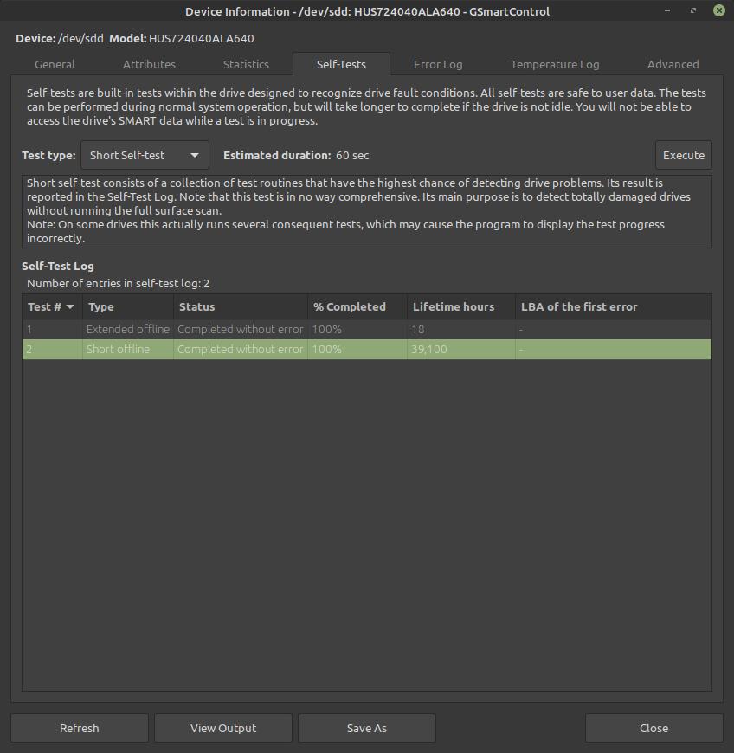This screenshot has width=734, height=753.
Task: Maximize the GSmartControl window
Action: tap(693, 10)
